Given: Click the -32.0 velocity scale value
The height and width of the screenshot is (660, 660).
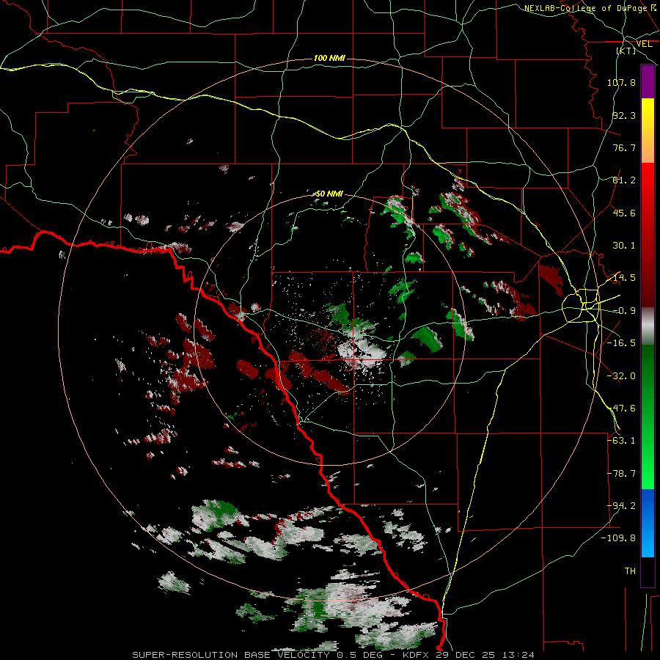Looking at the screenshot, I should (x=621, y=376).
